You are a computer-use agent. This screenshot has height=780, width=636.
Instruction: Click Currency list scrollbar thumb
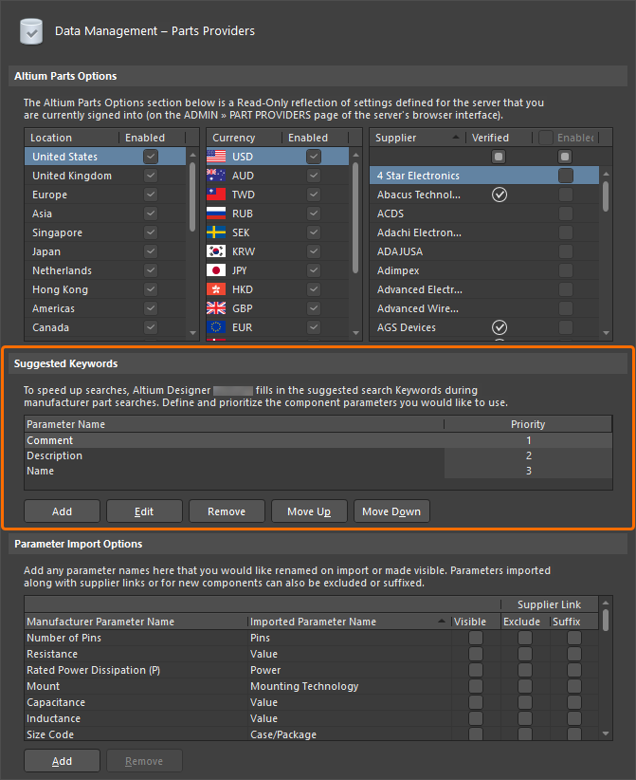pos(355,217)
